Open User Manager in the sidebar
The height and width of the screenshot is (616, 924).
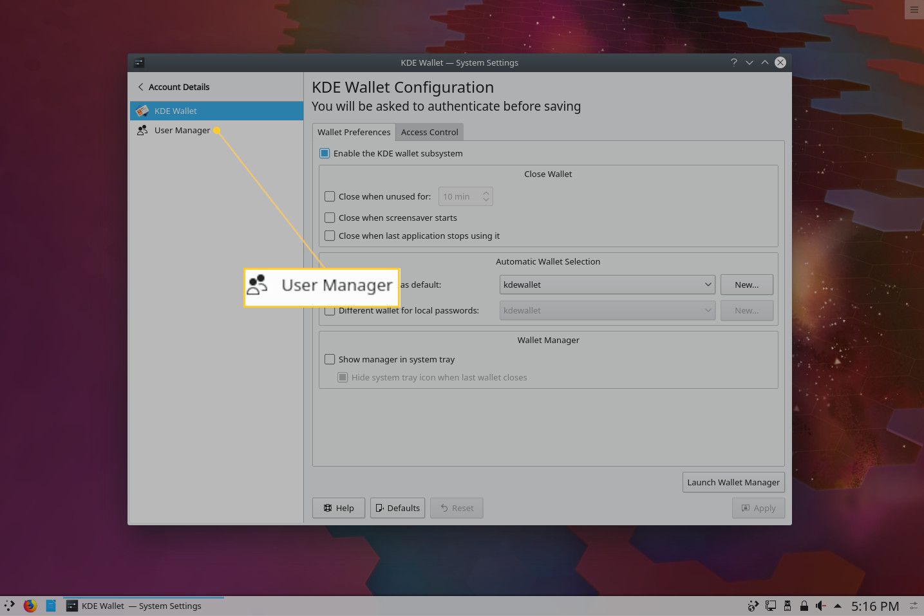216,130
